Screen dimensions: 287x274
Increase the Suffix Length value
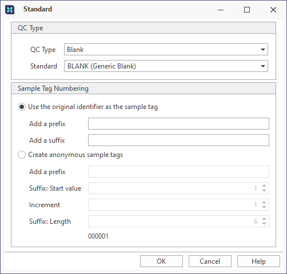tap(264, 219)
